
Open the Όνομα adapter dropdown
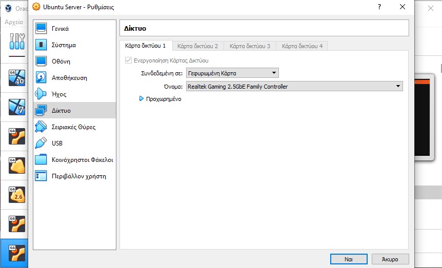(x=294, y=86)
